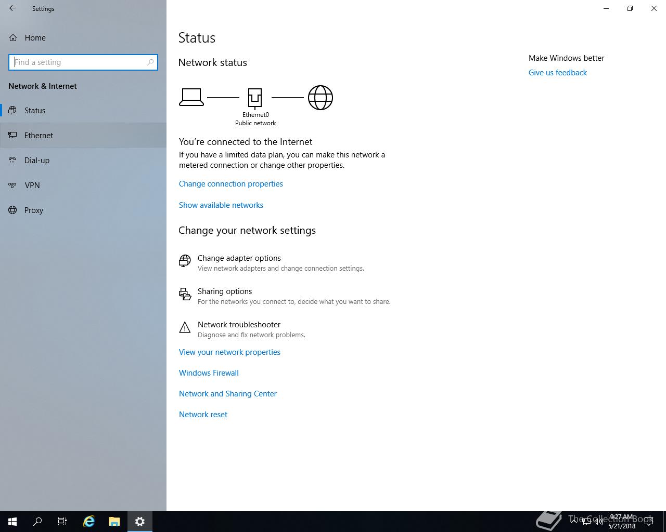This screenshot has height=532, width=666.
Task: Click the Network reset link
Action: 203,415
